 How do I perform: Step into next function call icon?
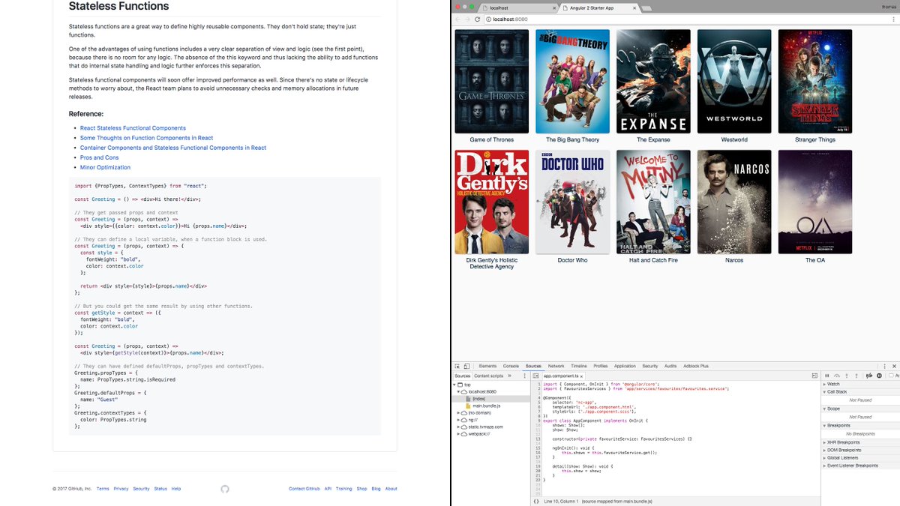click(x=847, y=376)
